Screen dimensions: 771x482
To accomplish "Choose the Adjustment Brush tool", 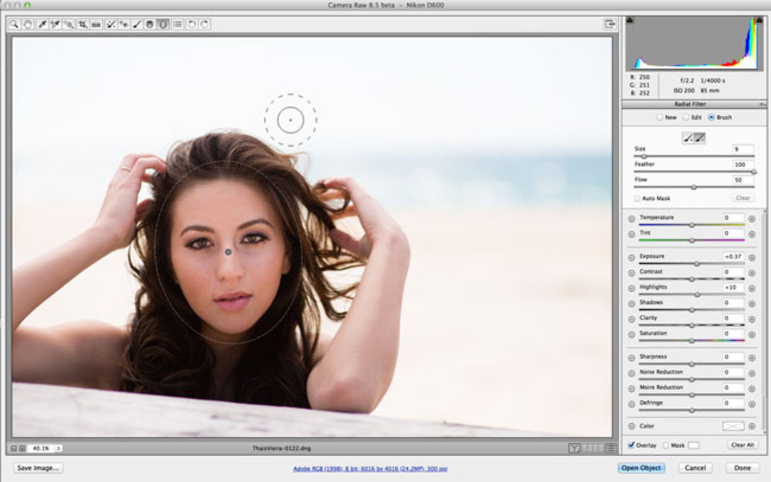I will (137, 24).
